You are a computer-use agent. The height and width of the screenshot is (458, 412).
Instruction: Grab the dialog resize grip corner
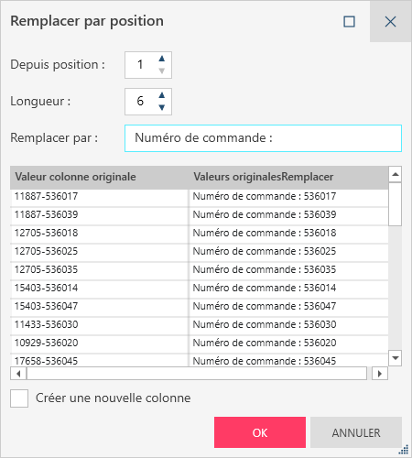(404, 450)
